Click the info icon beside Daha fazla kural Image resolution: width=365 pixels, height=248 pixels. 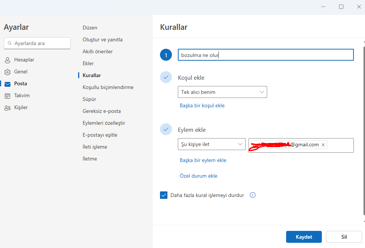253,195
